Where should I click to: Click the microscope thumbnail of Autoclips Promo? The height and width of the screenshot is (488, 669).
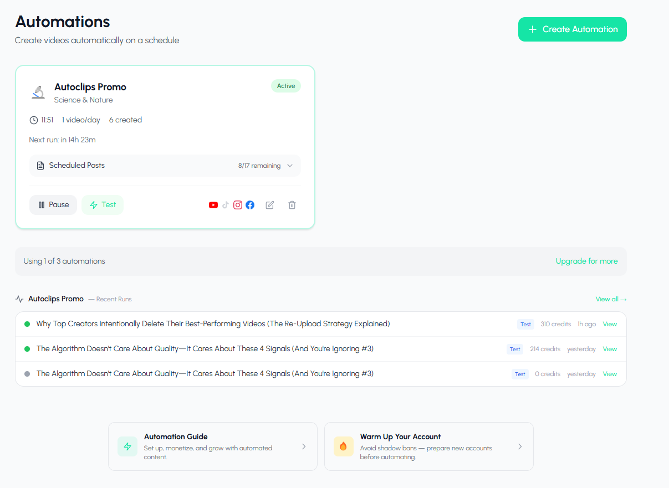(x=38, y=92)
